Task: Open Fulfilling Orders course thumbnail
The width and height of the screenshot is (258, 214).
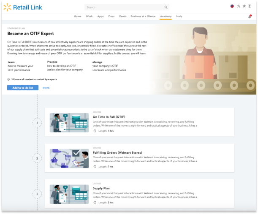Action: [69, 158]
